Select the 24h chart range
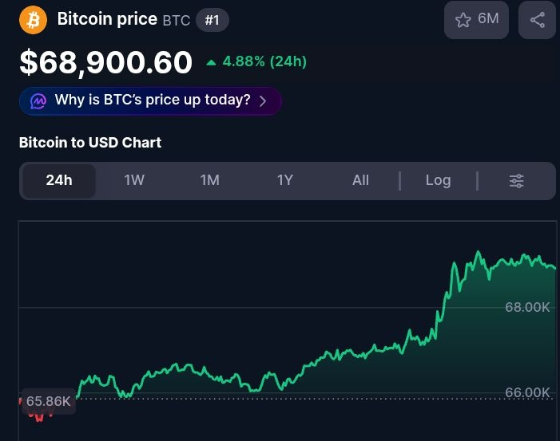Screen dimensions: 560x441 [59, 180]
